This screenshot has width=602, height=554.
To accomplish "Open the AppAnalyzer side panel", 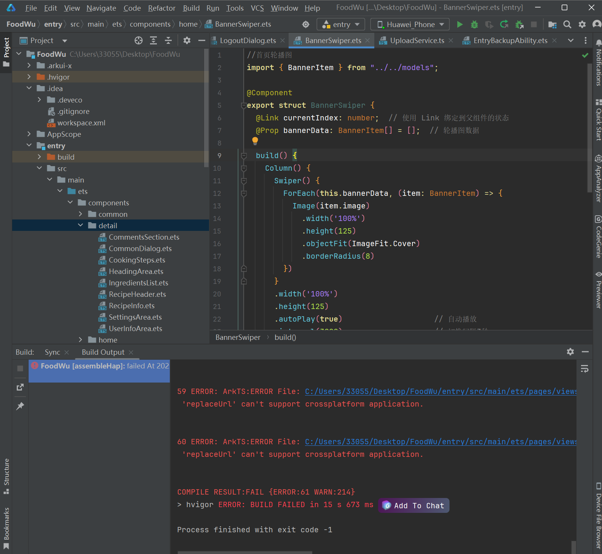I will click(598, 178).
